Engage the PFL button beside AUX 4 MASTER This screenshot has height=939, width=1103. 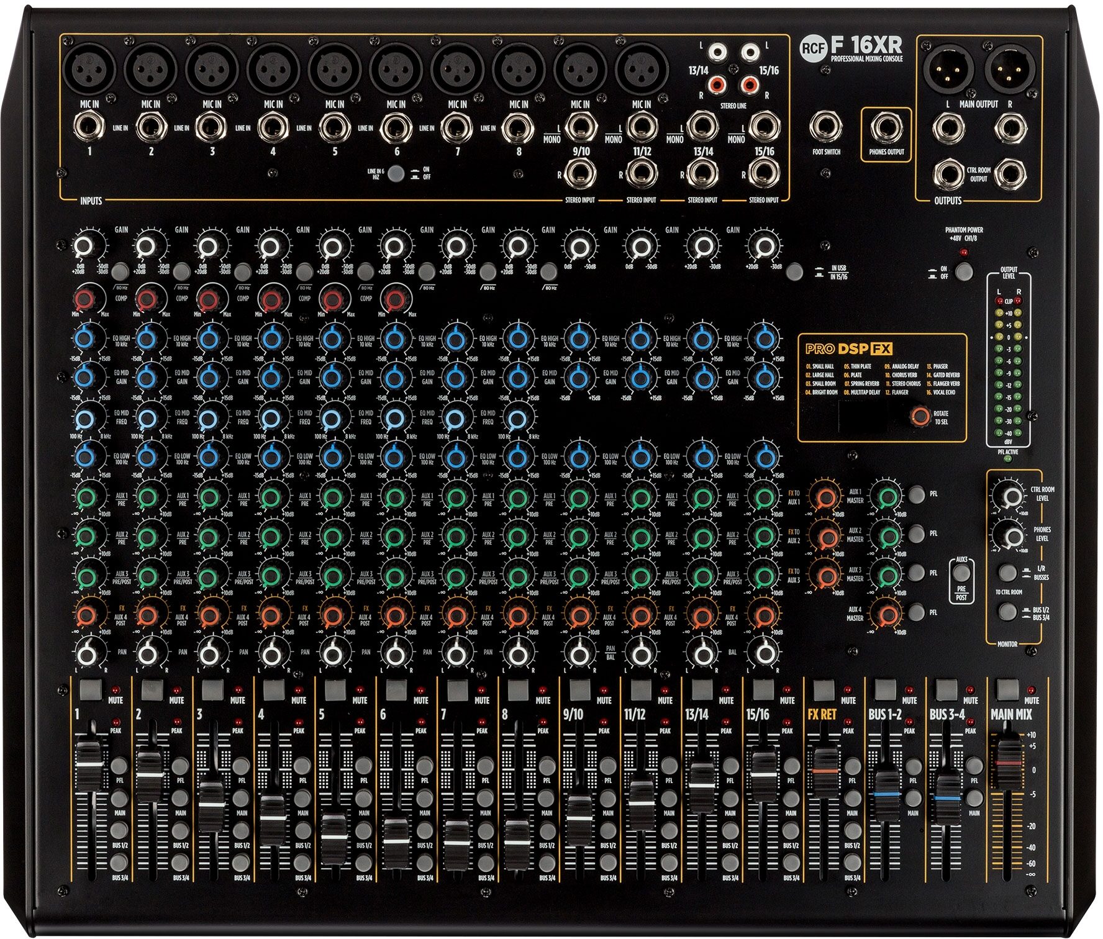pyautogui.click(x=917, y=612)
